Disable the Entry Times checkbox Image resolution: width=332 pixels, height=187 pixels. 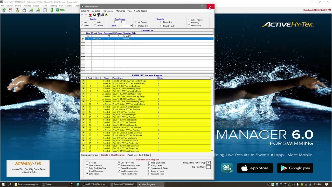coord(87,174)
